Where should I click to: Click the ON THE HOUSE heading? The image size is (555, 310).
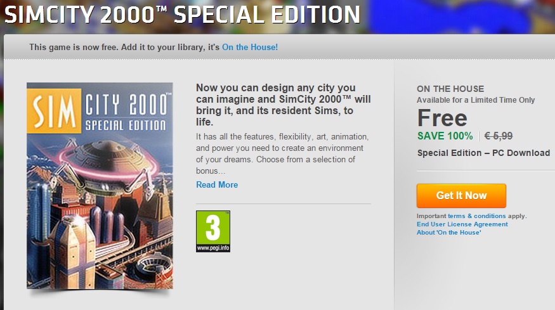click(x=450, y=89)
